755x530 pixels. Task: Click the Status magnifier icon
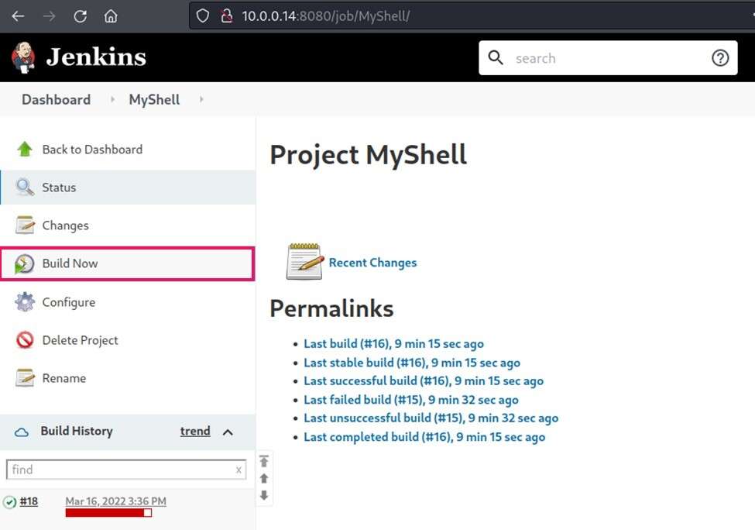(x=25, y=187)
